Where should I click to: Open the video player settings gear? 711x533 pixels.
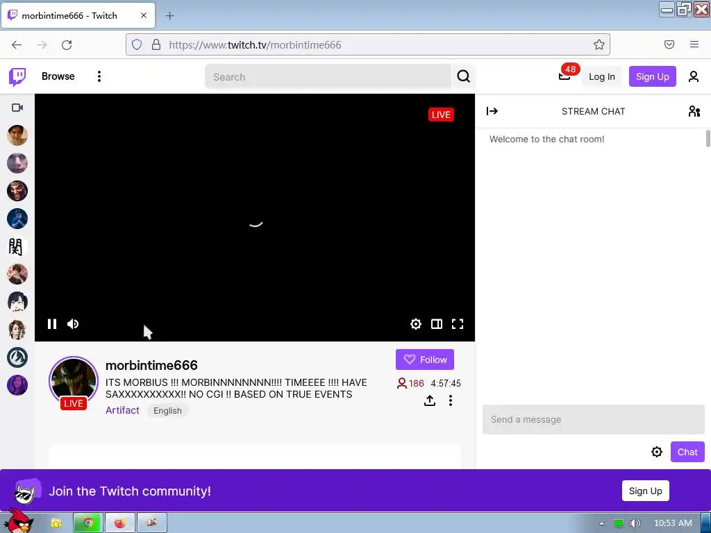(416, 323)
